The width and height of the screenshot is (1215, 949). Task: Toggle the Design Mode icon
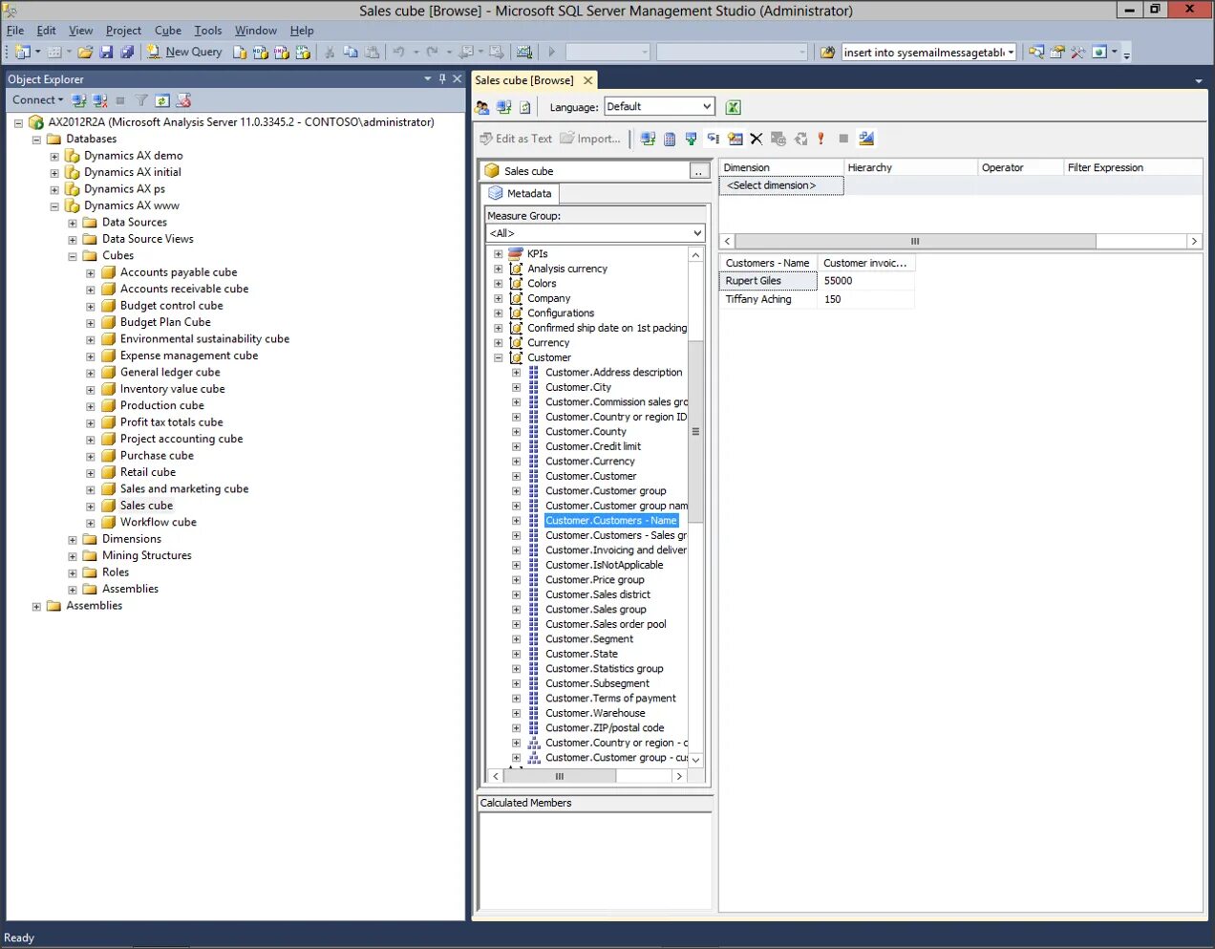coord(866,139)
